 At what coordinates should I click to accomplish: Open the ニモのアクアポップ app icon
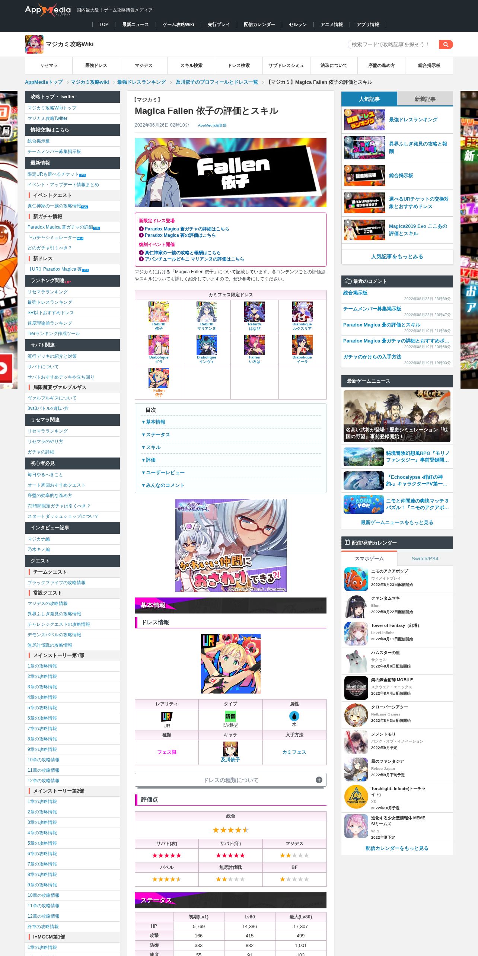(x=356, y=579)
